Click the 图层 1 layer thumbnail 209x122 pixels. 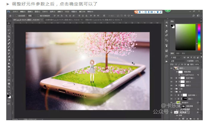click(176, 68)
